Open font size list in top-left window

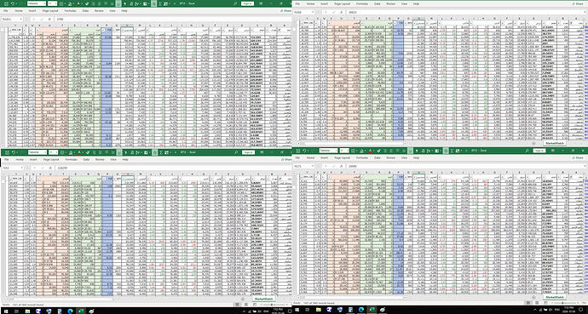pos(56,3)
